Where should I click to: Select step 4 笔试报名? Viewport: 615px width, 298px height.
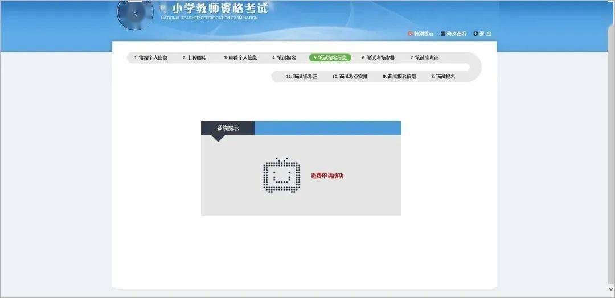284,57
